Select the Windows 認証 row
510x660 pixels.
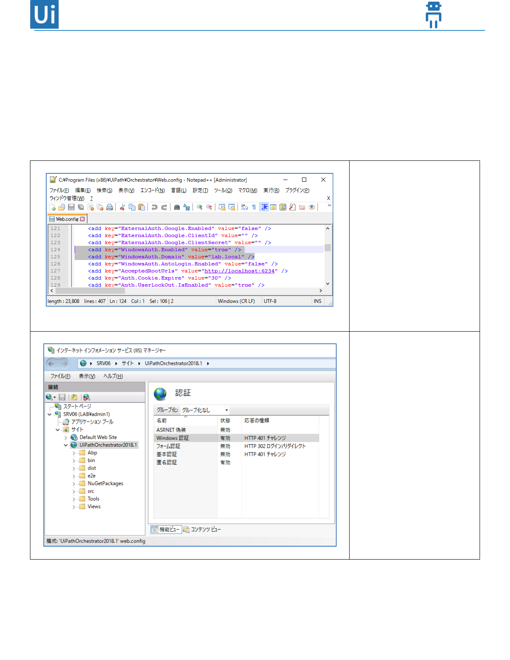pos(236,438)
